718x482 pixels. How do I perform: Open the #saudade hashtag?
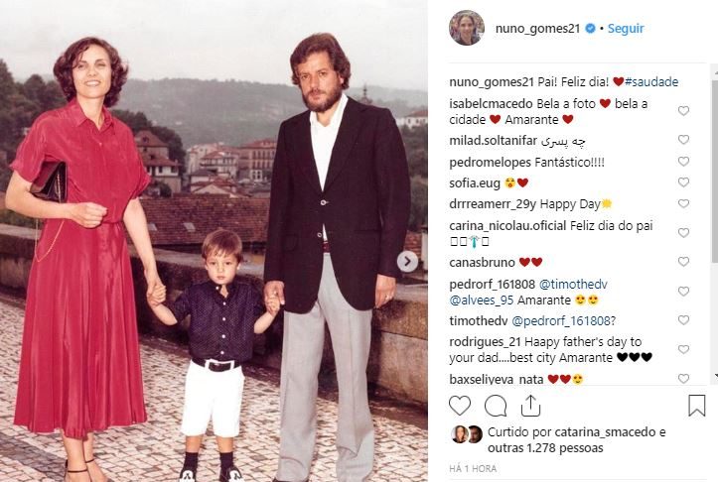pos(651,82)
